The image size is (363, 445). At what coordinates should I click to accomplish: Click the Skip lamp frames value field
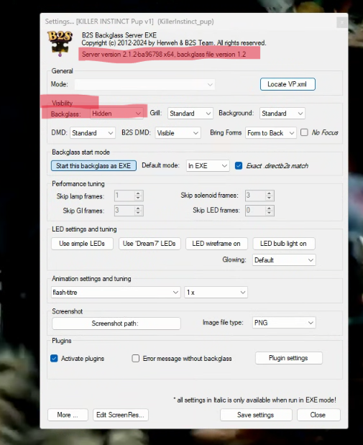click(124, 196)
